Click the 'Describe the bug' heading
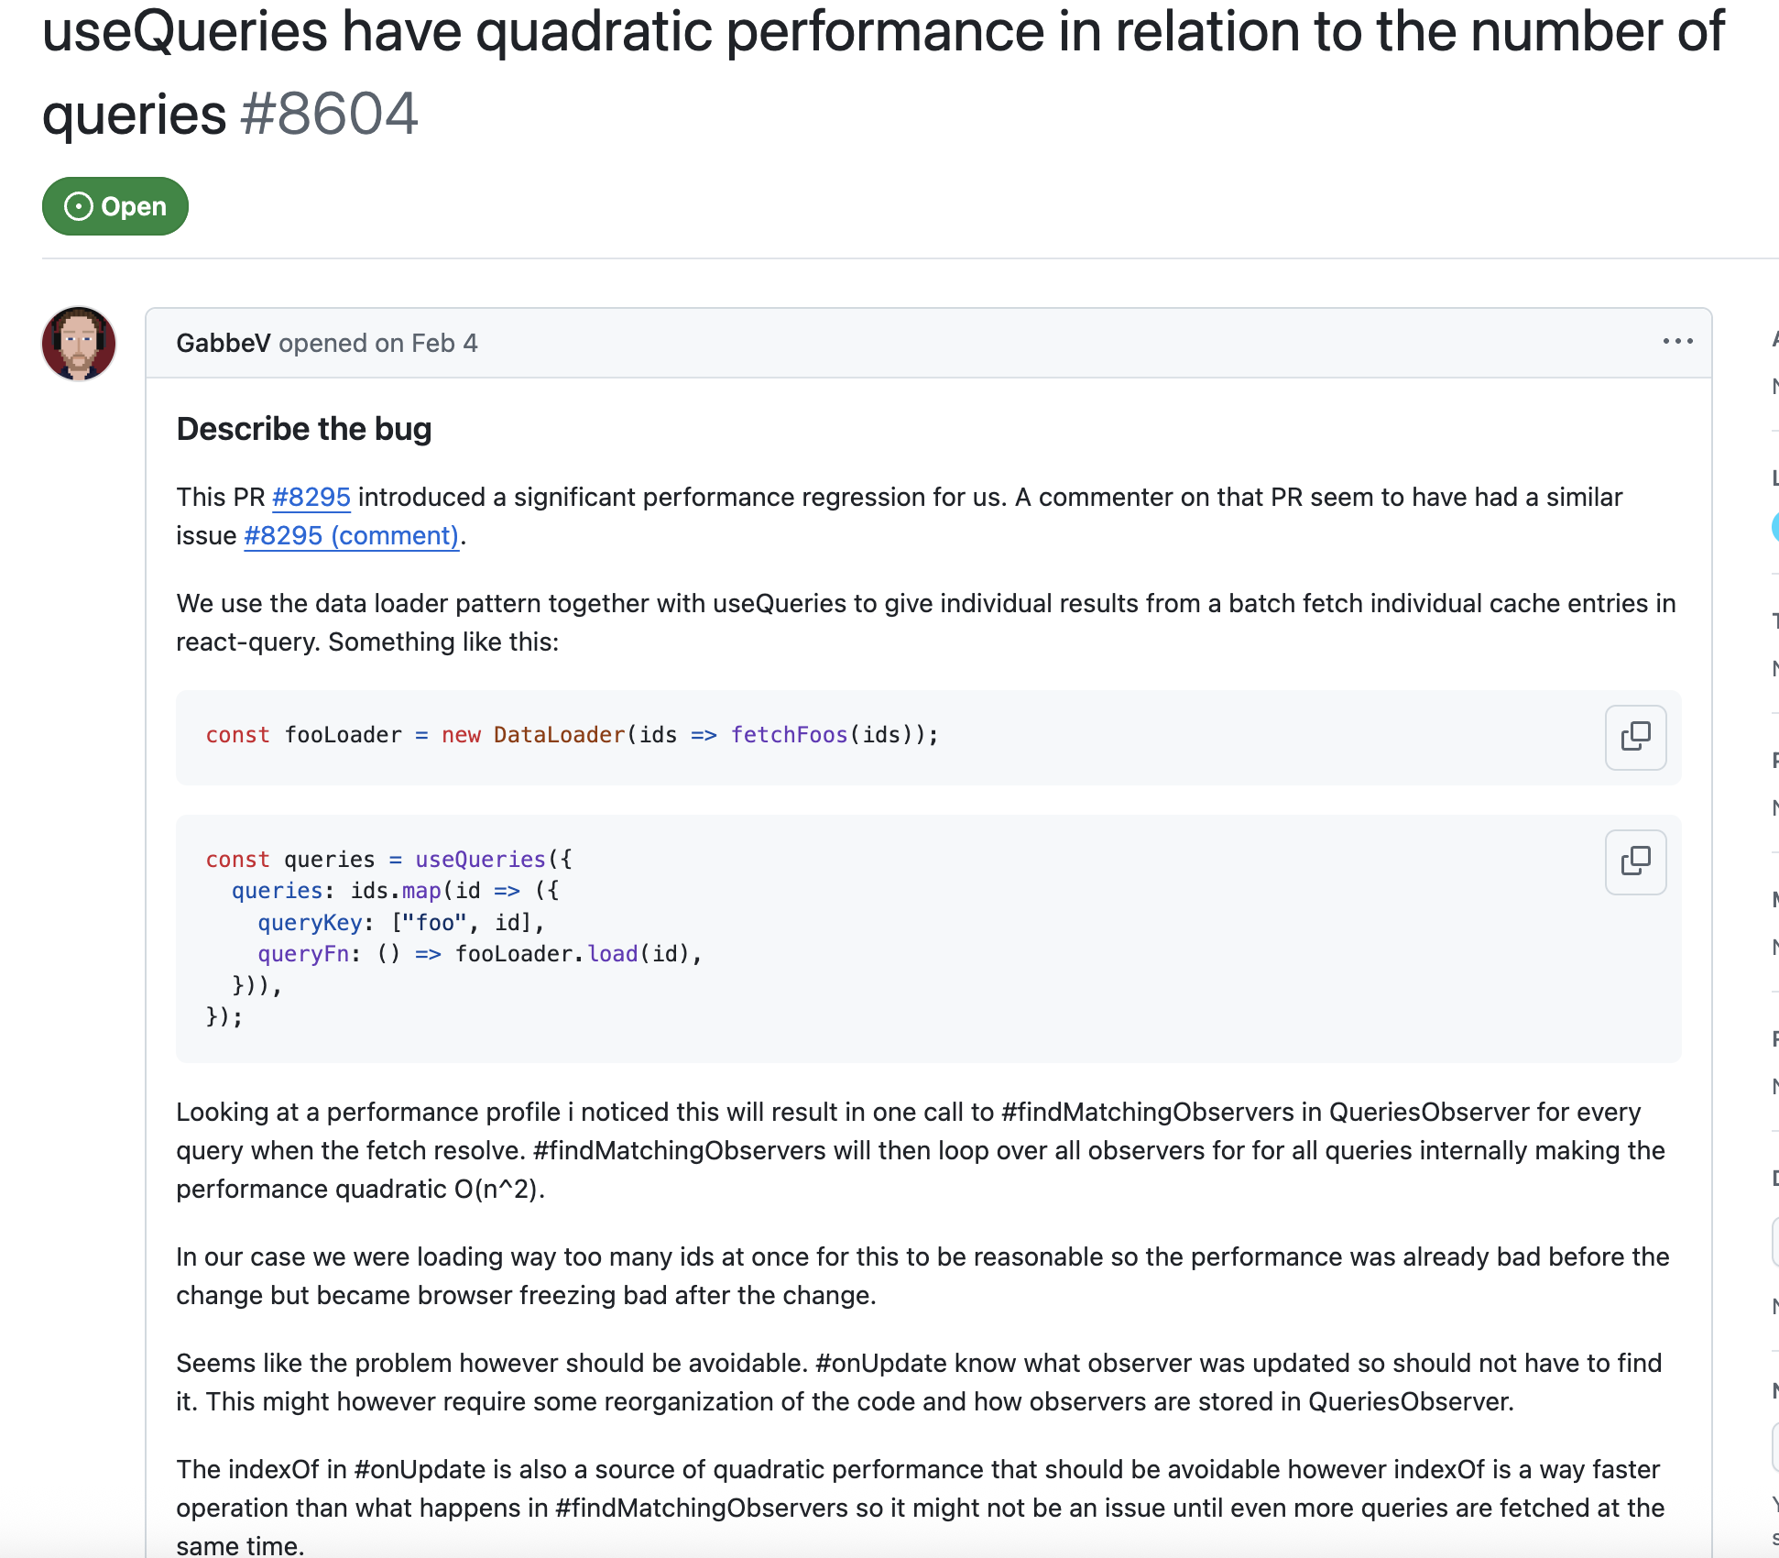1779x1558 pixels. tap(304, 429)
